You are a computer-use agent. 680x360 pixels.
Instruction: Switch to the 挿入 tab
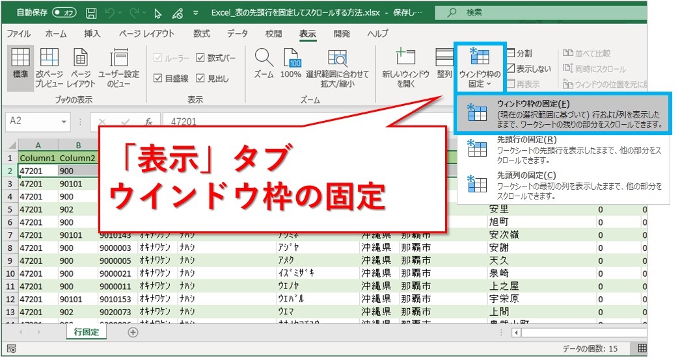[92, 33]
